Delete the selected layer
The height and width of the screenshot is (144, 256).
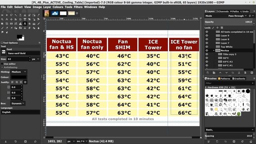[x=252, y=73]
